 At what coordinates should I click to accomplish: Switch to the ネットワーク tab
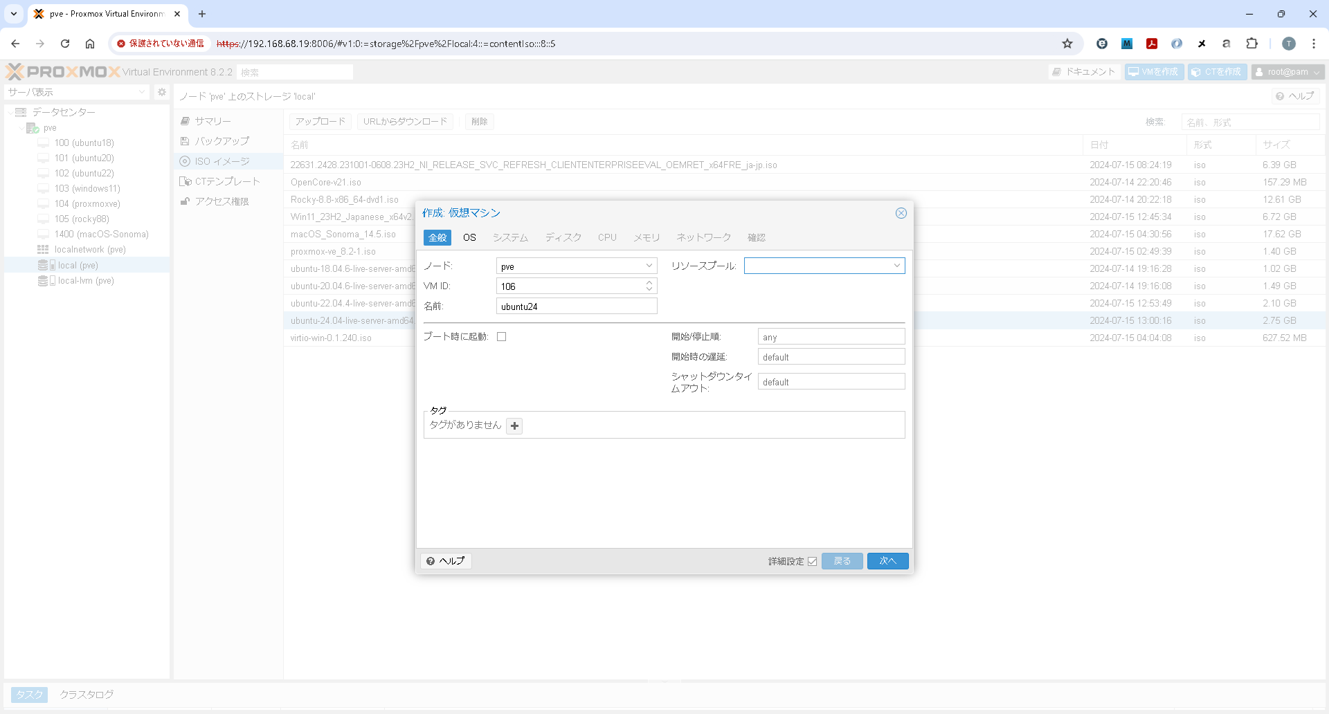coord(703,237)
